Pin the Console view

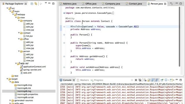pyautogui.click(x=162, y=80)
